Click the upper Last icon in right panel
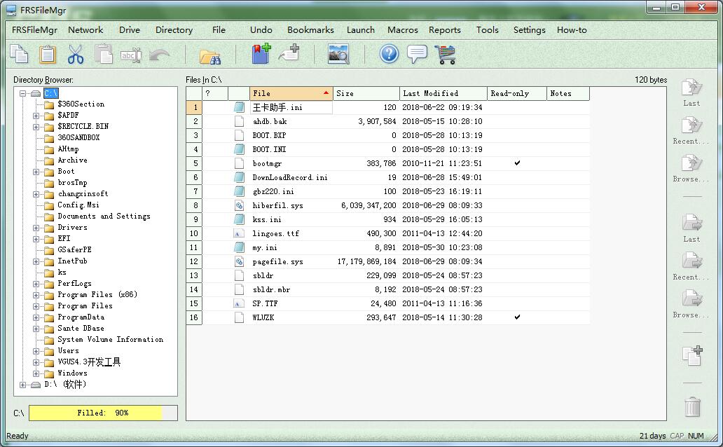The image size is (723, 447). [691, 87]
